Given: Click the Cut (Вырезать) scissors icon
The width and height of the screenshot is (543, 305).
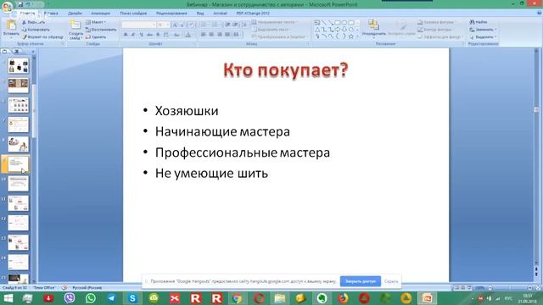Looking at the screenshot, I should [25, 22].
